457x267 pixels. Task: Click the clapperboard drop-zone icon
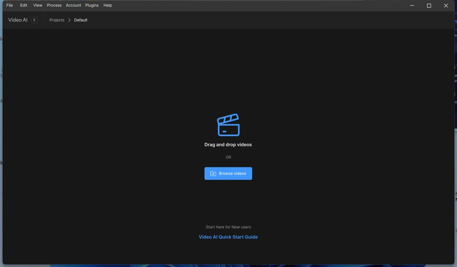(x=228, y=125)
